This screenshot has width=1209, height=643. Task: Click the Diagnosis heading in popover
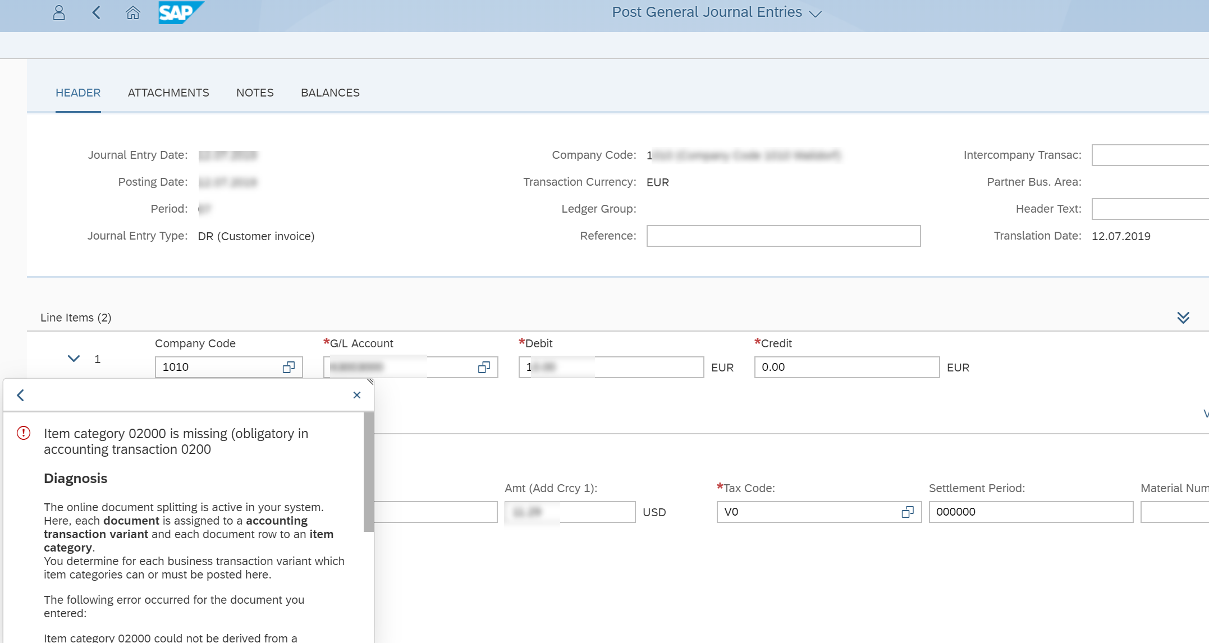(75, 479)
